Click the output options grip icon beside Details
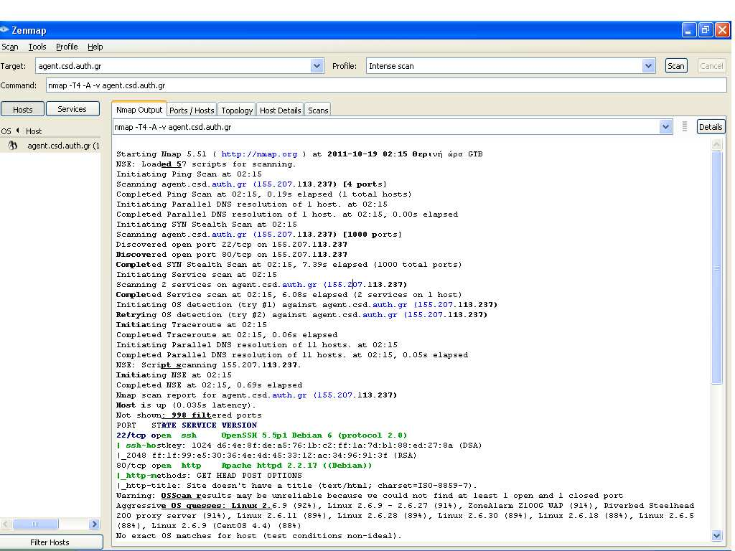Screen dimensions: 735x551 [x=684, y=126]
